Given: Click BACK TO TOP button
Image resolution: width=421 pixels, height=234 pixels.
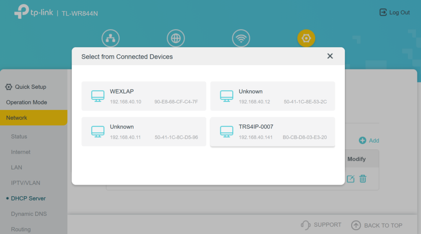Looking at the screenshot, I should pyautogui.click(x=377, y=225).
